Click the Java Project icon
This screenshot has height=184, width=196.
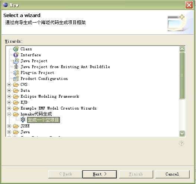point(16,61)
